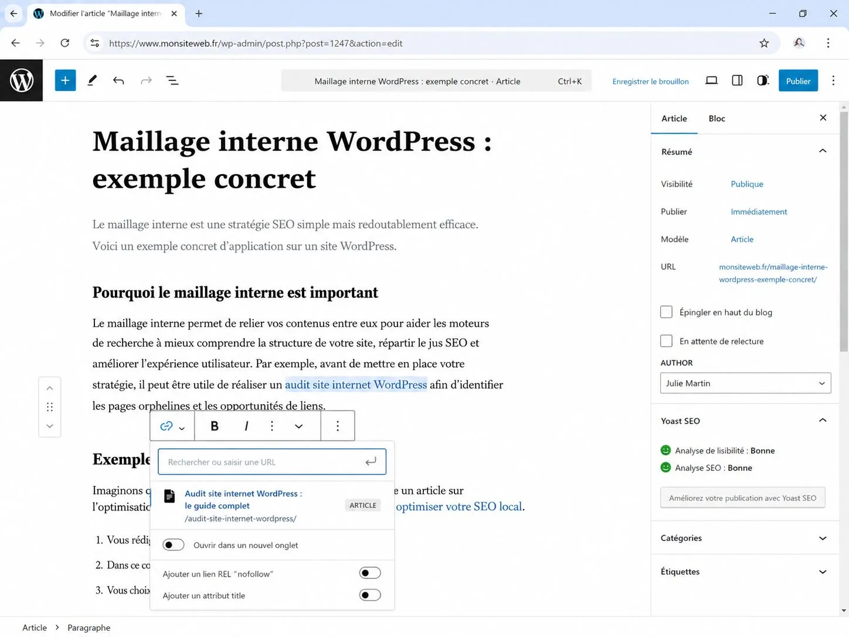Apply bold formatting

(215, 426)
